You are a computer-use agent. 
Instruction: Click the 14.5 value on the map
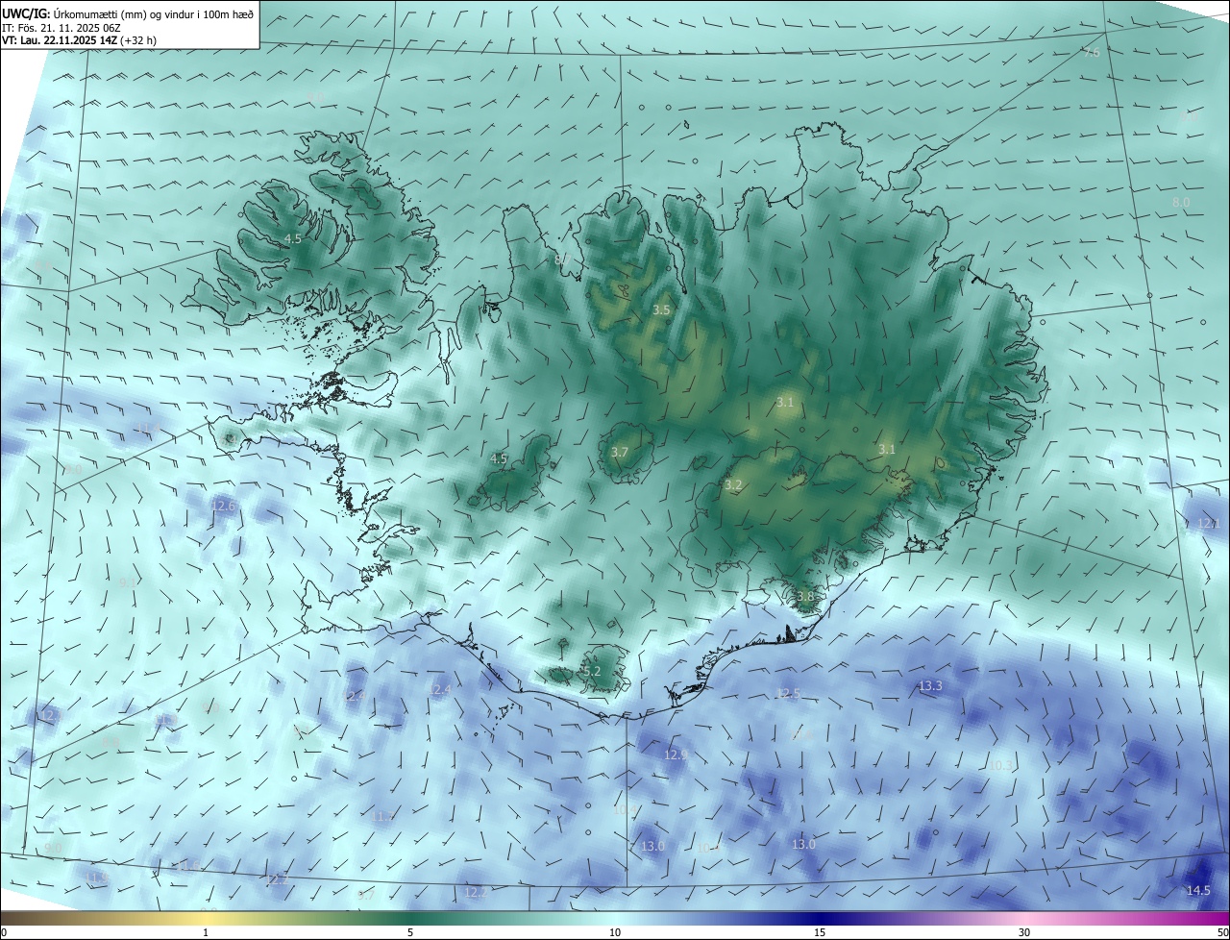point(1198,891)
